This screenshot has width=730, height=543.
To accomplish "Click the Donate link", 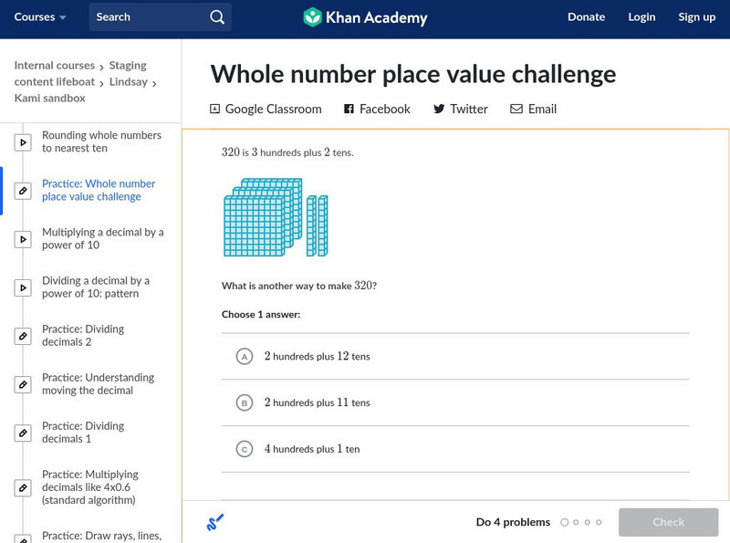I will coord(586,17).
